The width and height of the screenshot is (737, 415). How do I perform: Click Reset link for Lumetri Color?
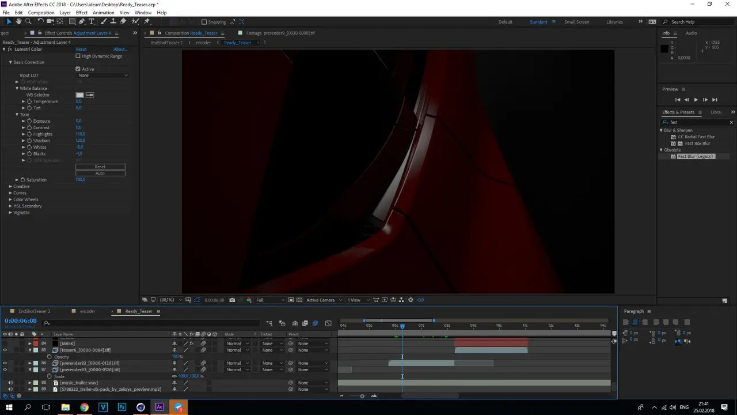point(81,49)
